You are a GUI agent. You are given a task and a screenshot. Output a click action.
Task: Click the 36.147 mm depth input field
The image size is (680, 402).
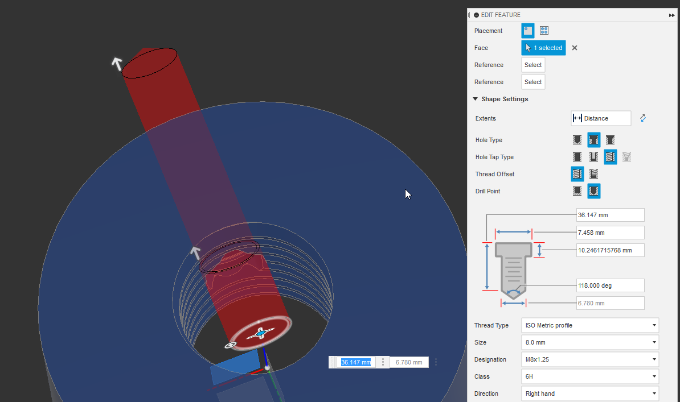pos(610,215)
